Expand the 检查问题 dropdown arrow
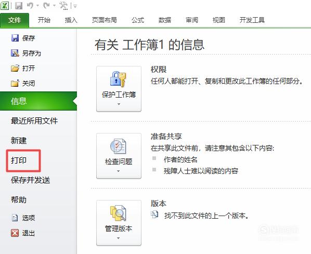311x254 pixels. pos(119,171)
